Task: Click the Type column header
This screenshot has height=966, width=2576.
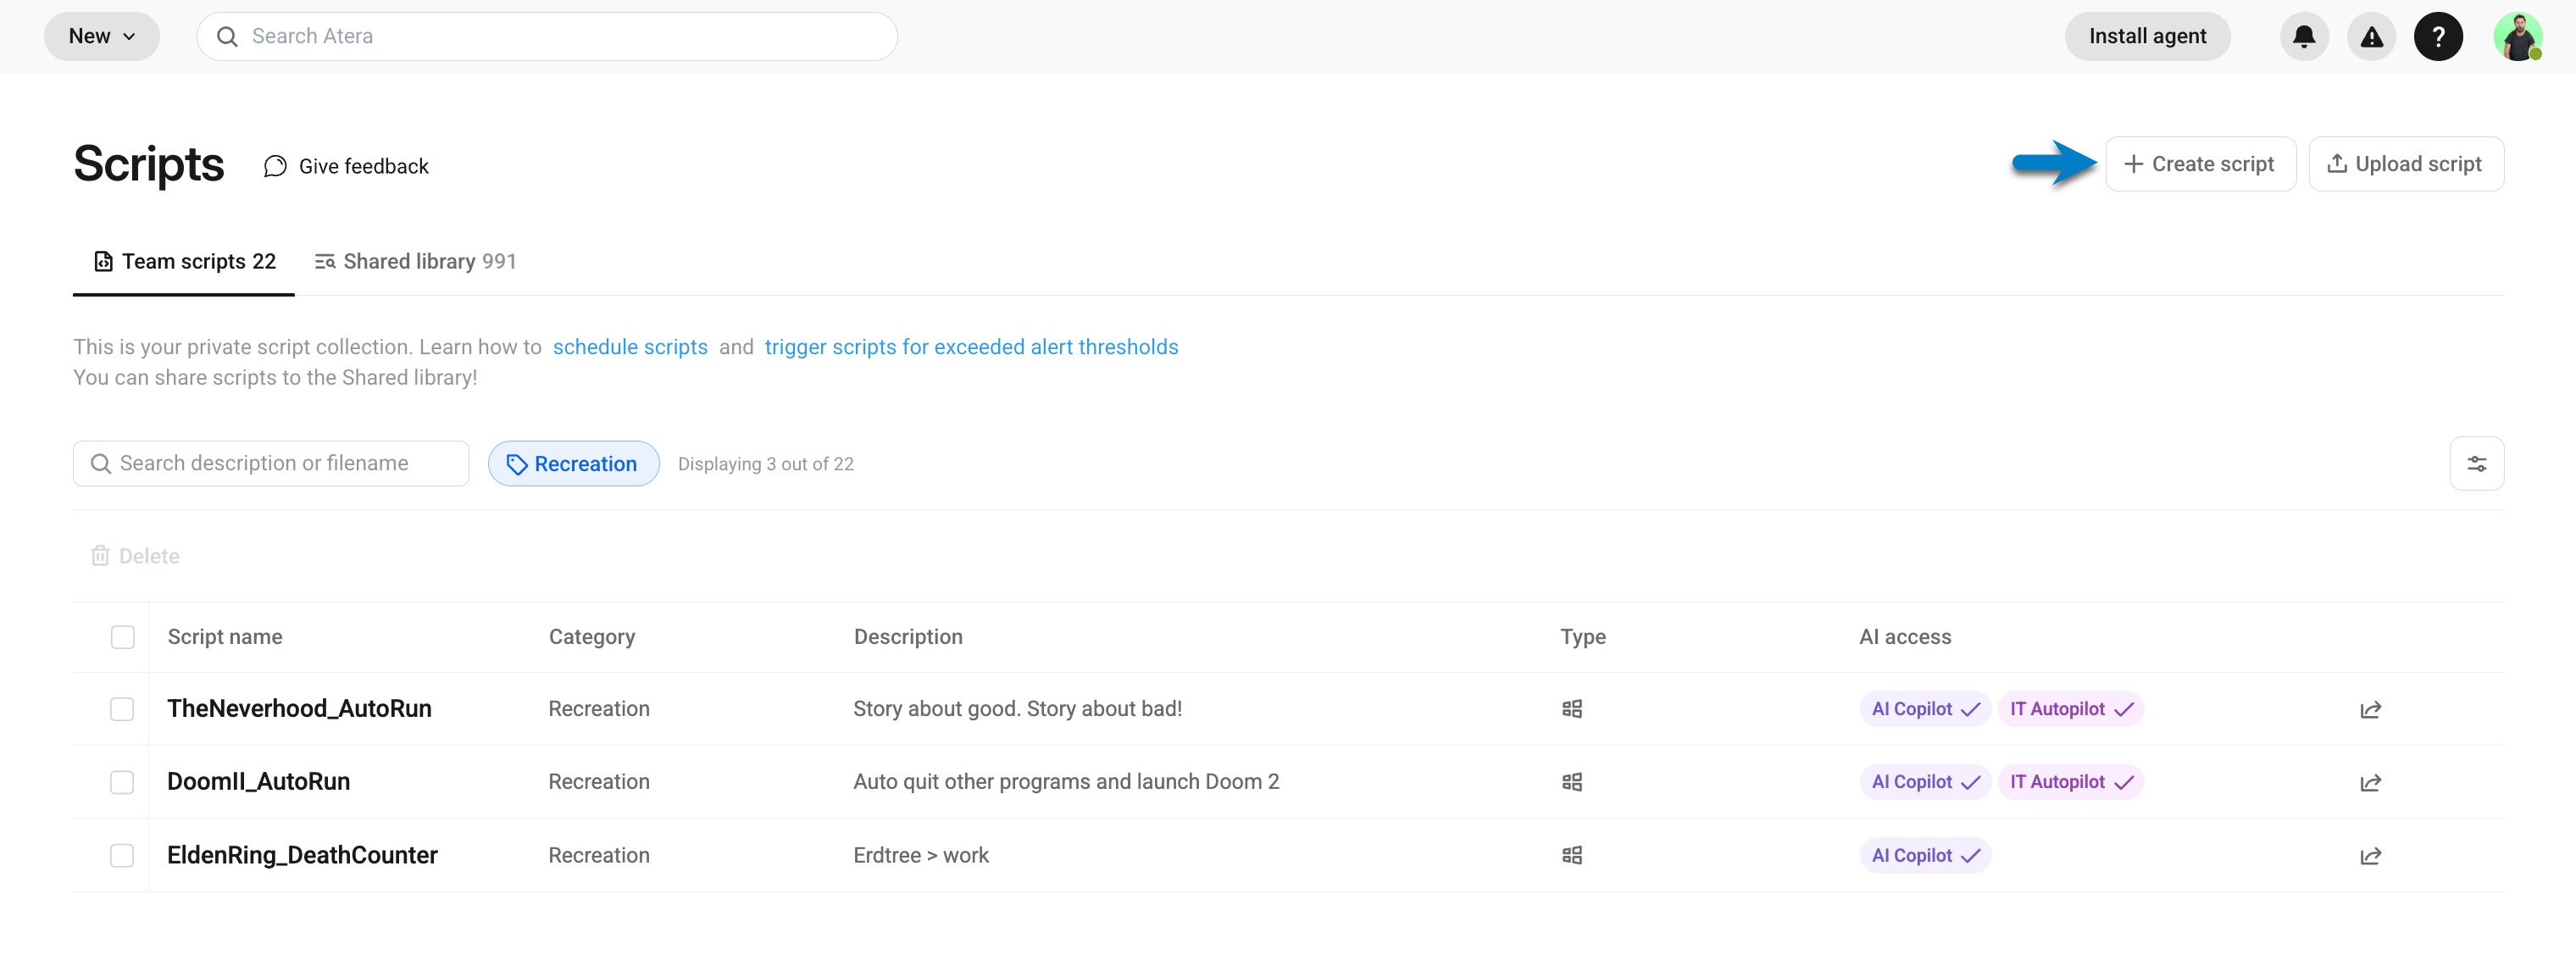Action: pyautogui.click(x=1583, y=637)
